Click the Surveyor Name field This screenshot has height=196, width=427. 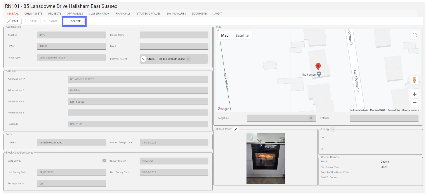pyautogui.click(x=72, y=183)
